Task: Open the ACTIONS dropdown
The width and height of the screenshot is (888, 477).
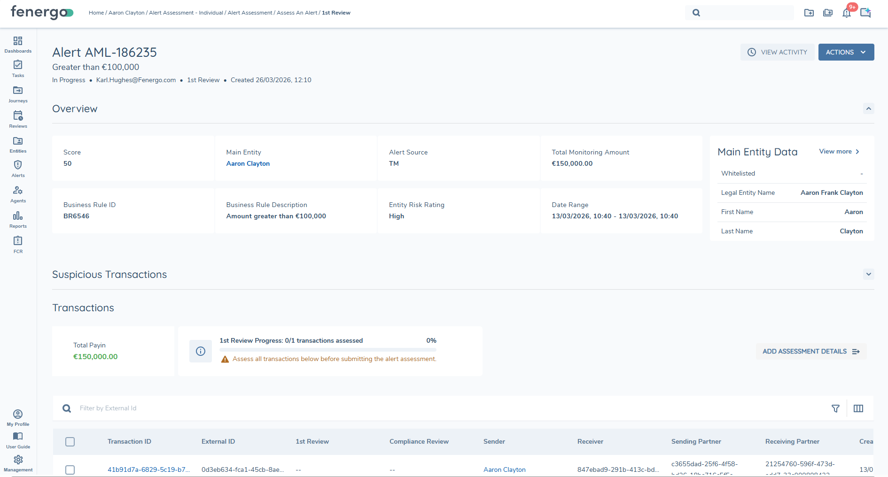Action: [846, 52]
